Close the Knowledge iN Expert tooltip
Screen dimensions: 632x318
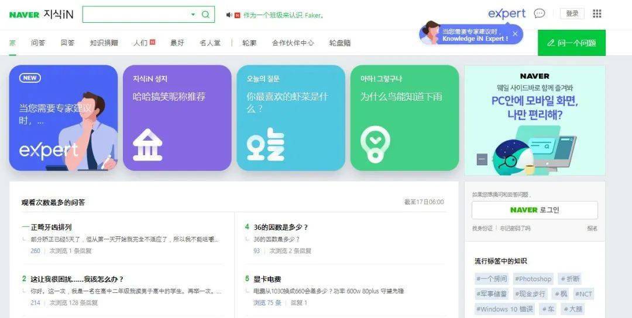coord(515,34)
